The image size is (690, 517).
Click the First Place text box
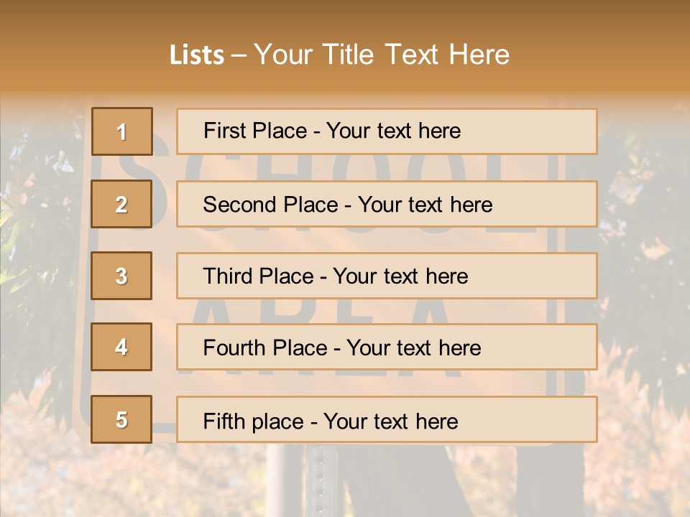(387, 131)
